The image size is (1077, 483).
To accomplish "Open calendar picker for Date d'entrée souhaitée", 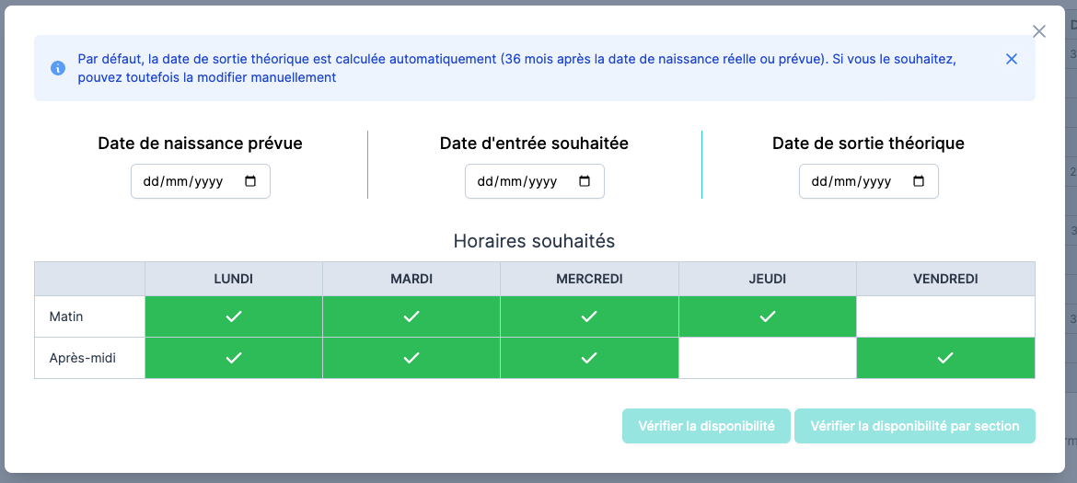I will (585, 181).
